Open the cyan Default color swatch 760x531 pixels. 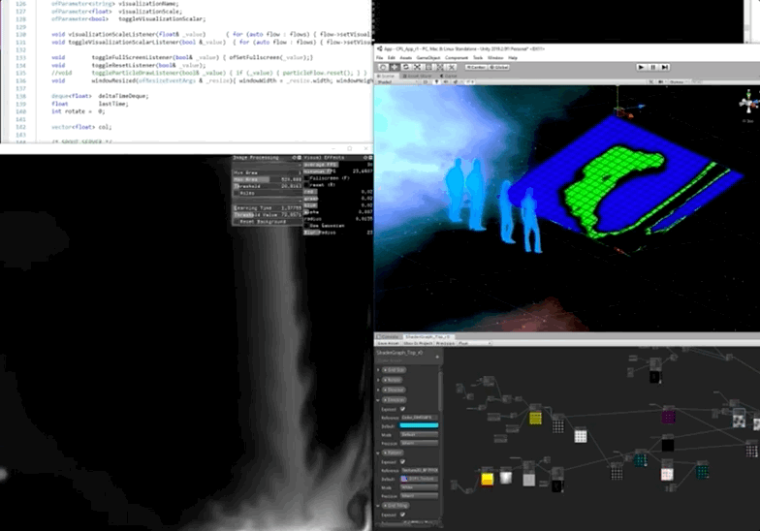tap(419, 426)
